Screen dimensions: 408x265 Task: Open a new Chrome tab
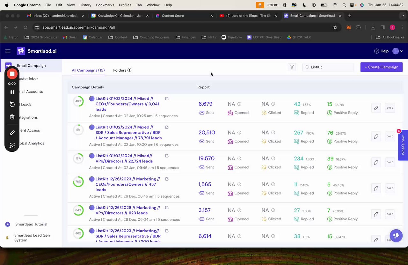(x=350, y=16)
